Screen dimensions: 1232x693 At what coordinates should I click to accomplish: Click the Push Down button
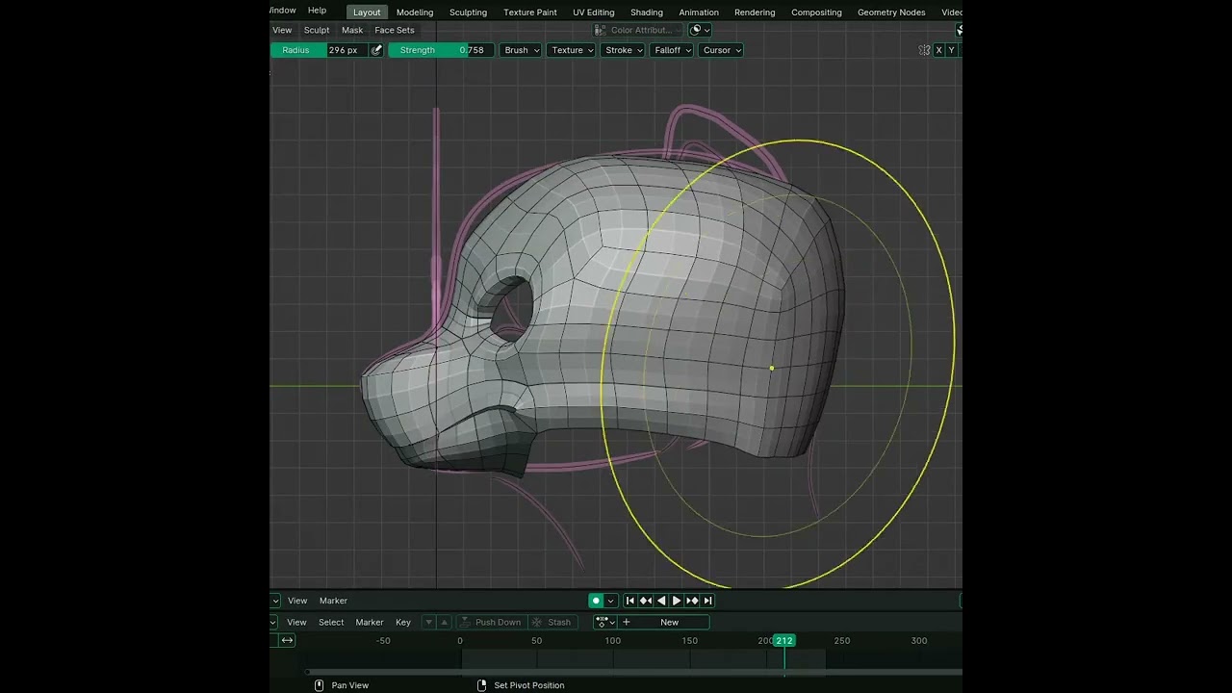pyautogui.click(x=490, y=623)
